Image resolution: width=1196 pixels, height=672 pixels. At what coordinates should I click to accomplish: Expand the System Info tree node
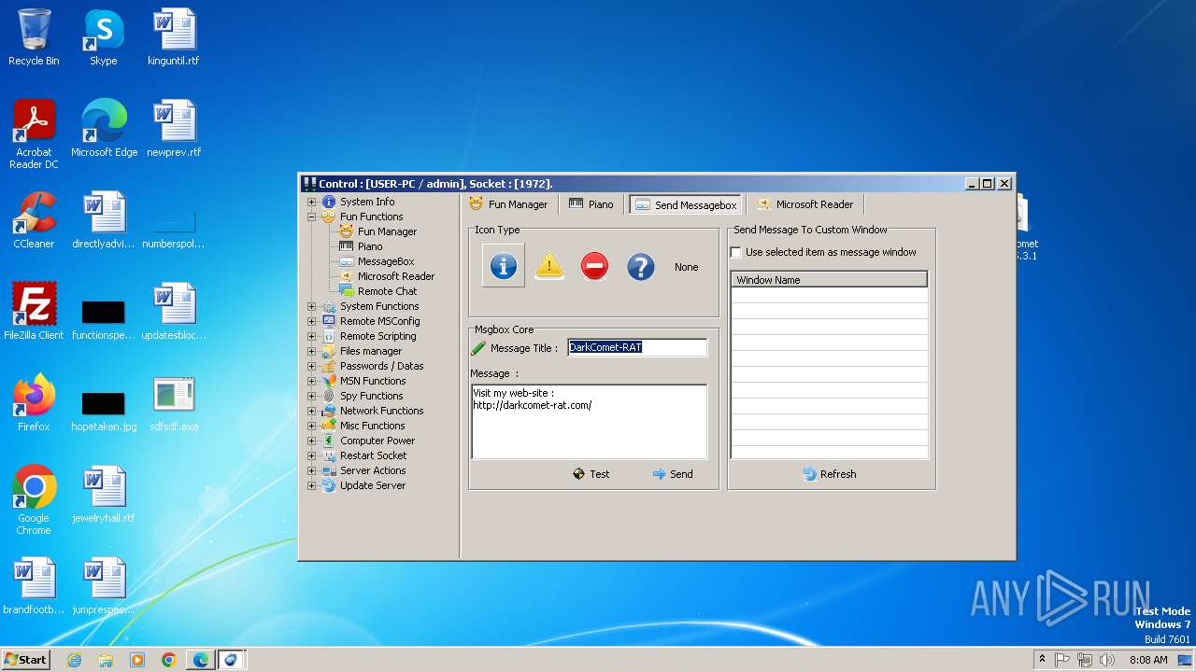(x=312, y=202)
